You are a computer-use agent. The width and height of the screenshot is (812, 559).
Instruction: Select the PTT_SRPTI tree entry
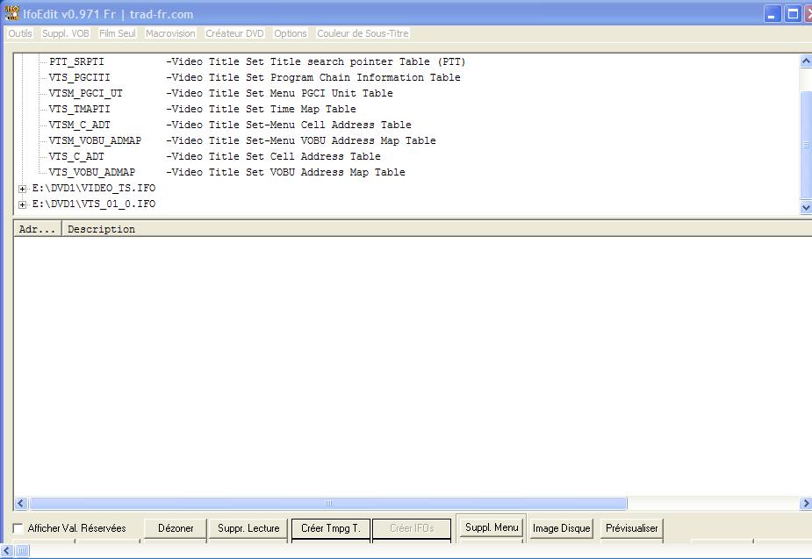[76, 61]
